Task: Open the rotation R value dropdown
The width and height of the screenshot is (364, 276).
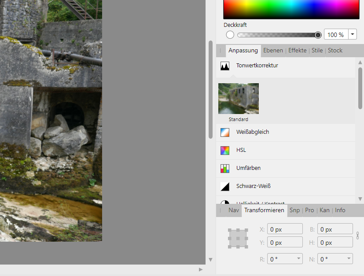Action: (x=298, y=258)
